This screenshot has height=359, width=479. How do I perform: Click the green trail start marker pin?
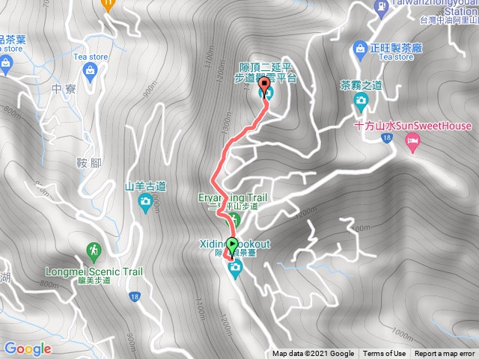pos(232,247)
